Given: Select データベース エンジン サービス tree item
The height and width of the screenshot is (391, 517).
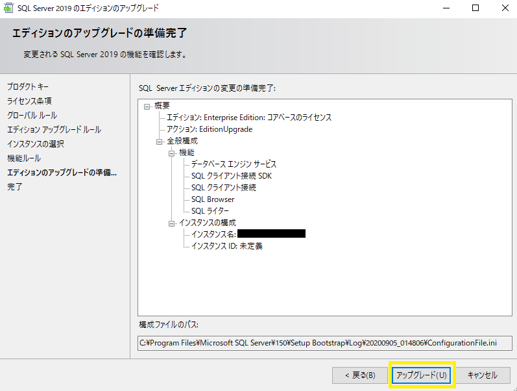Looking at the screenshot, I should point(234,164).
